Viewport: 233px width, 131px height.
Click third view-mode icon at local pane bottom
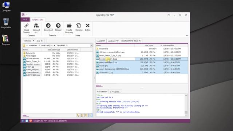click(x=87, y=115)
